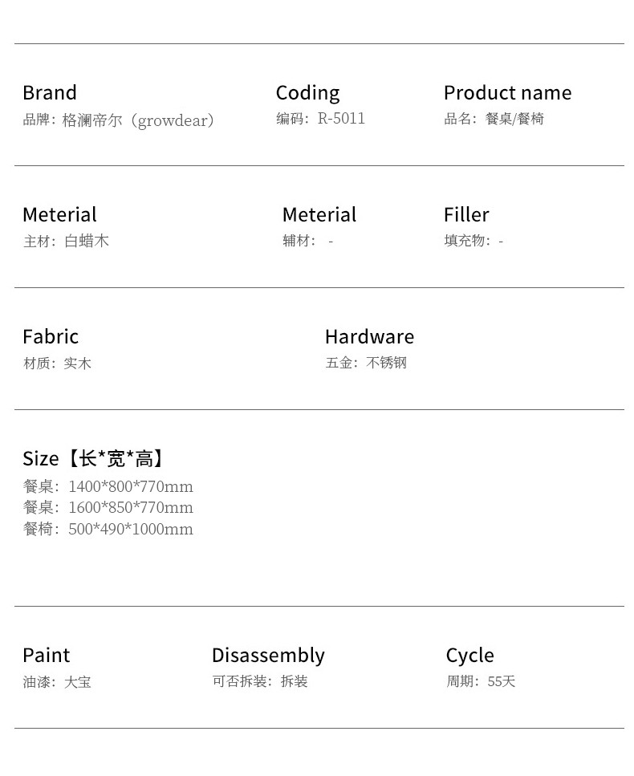Click the Hardware heading
The height and width of the screenshot is (776, 634).
(x=369, y=336)
